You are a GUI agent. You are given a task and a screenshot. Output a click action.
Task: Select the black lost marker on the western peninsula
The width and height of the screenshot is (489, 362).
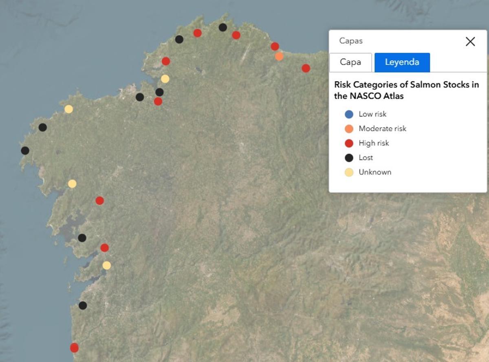tap(26, 150)
